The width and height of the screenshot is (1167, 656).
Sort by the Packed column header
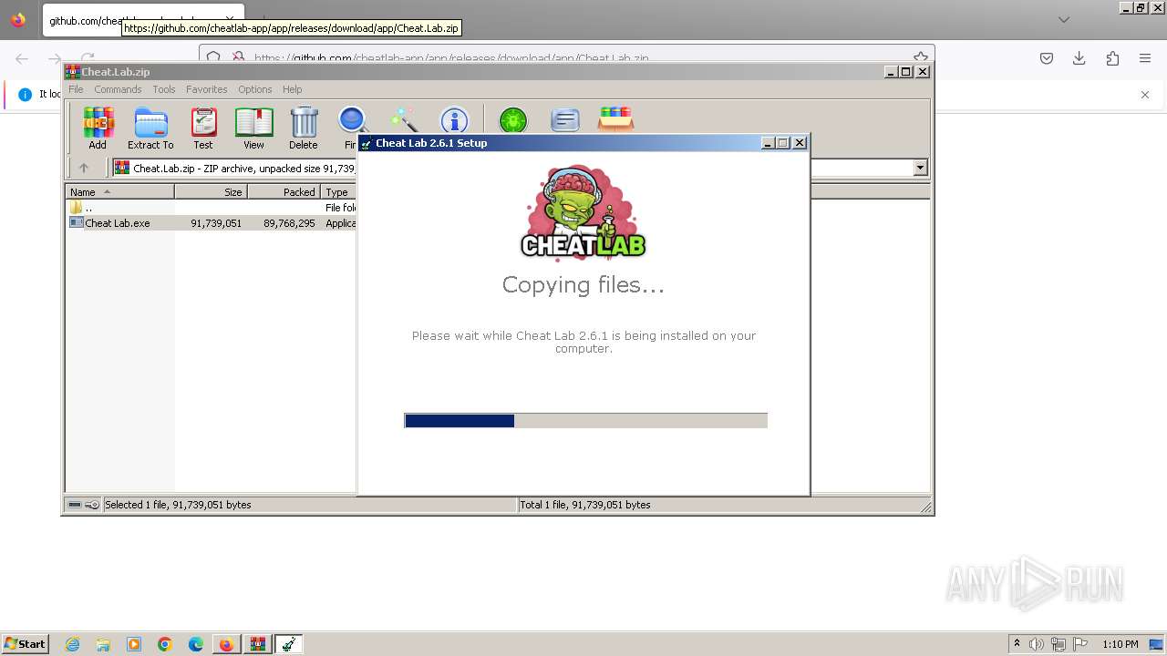tap(284, 192)
